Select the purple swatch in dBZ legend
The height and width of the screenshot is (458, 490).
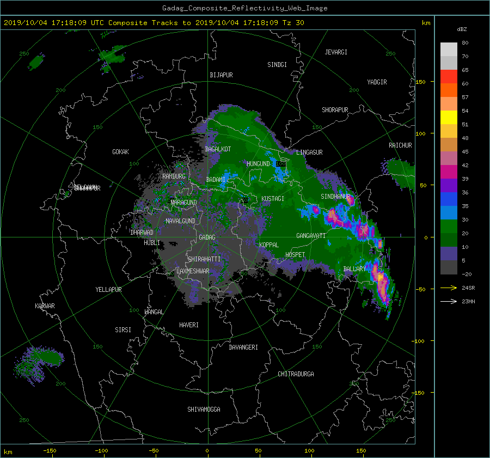click(x=449, y=186)
